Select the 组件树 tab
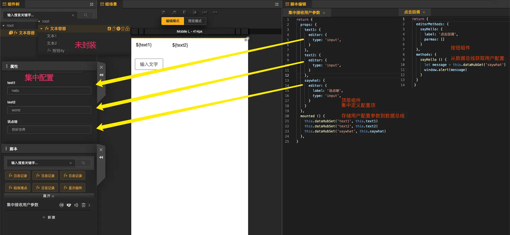This screenshot has height=235, width=510. (x=11, y=4)
